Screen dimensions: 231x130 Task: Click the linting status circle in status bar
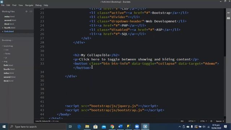point(211,121)
